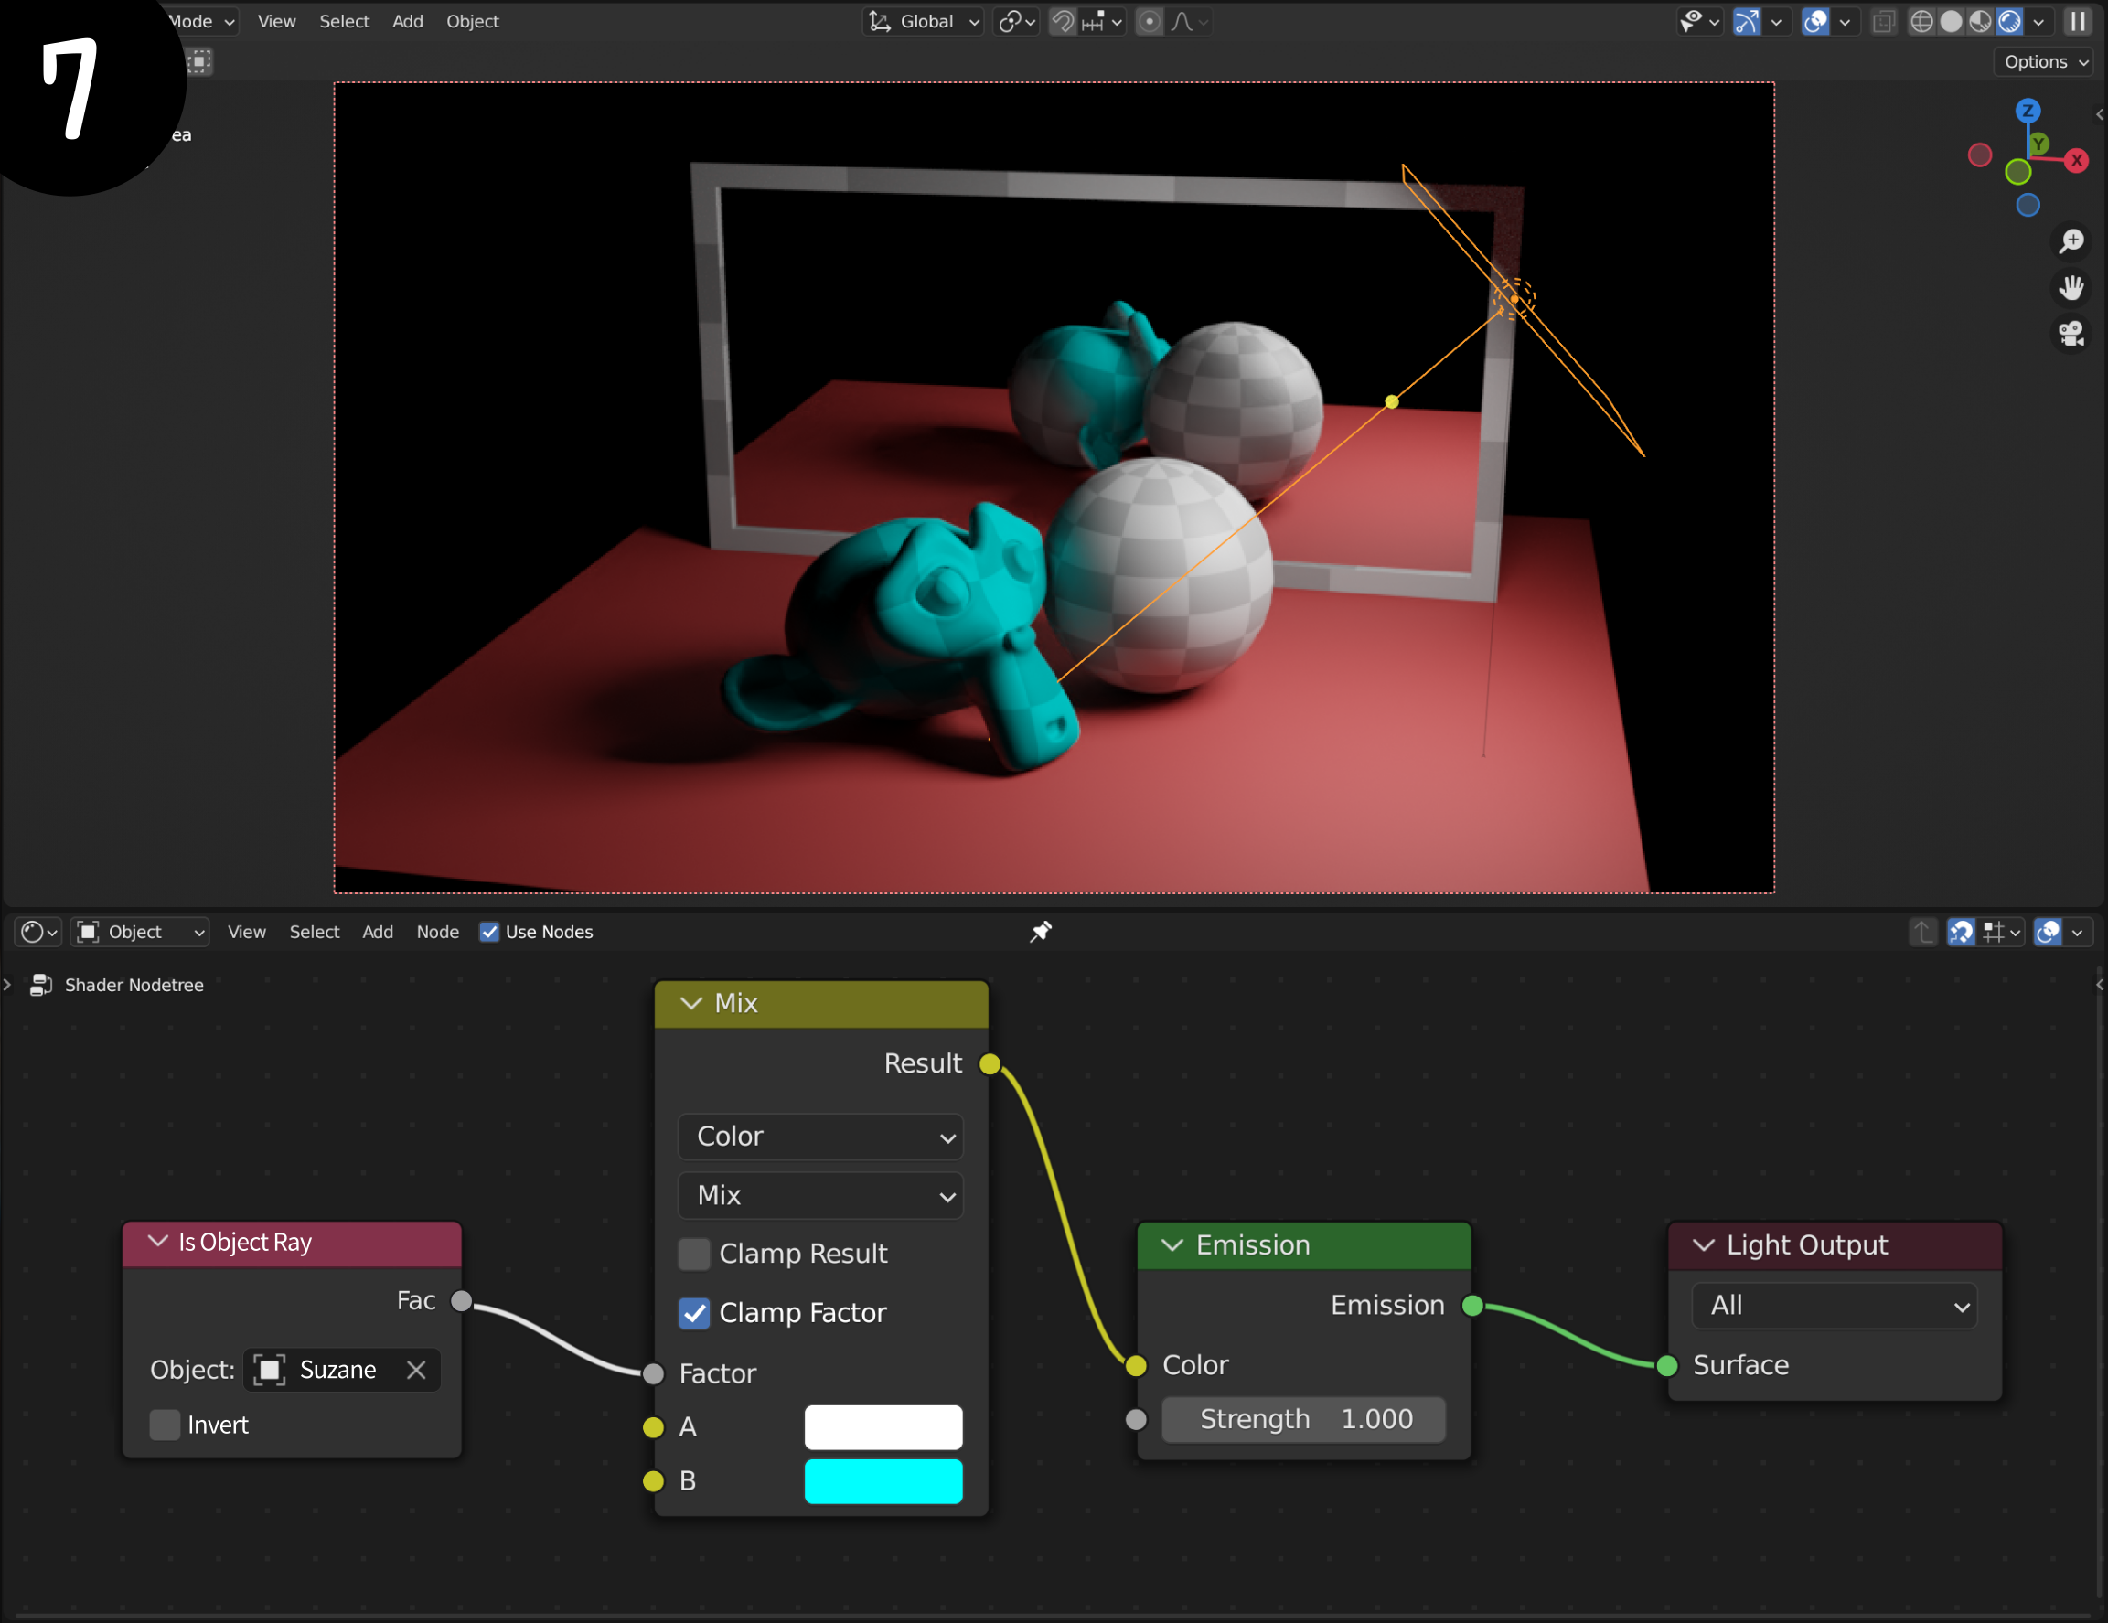
Task: Open the Color data type dropdown in Mix node
Action: [x=820, y=1137]
